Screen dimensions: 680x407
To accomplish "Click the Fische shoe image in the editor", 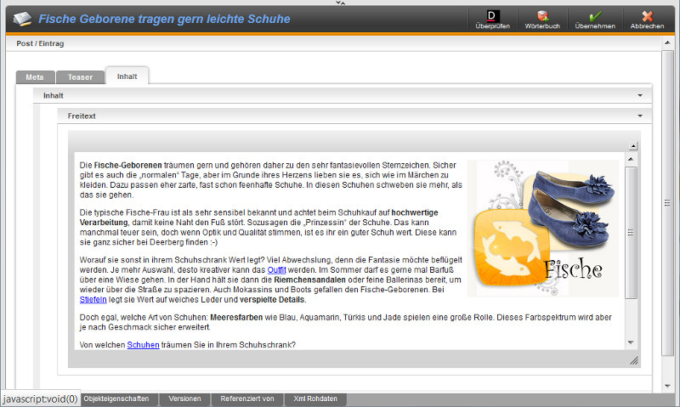I will (x=546, y=228).
